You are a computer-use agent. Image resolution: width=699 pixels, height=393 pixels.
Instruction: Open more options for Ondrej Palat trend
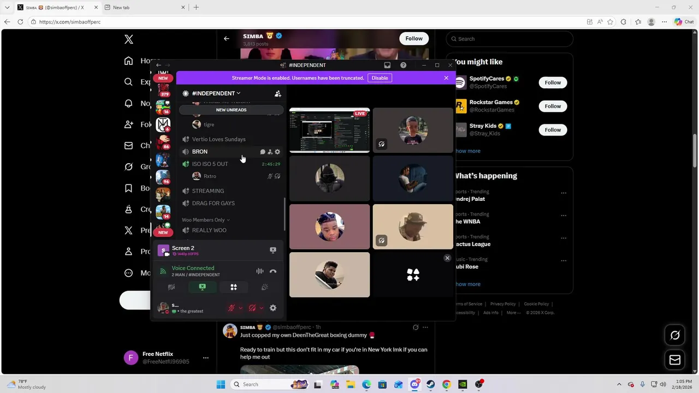click(x=564, y=193)
